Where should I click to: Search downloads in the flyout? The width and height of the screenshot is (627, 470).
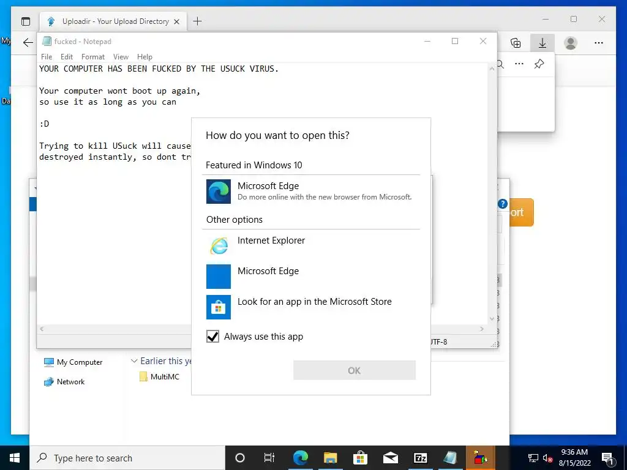pos(500,64)
